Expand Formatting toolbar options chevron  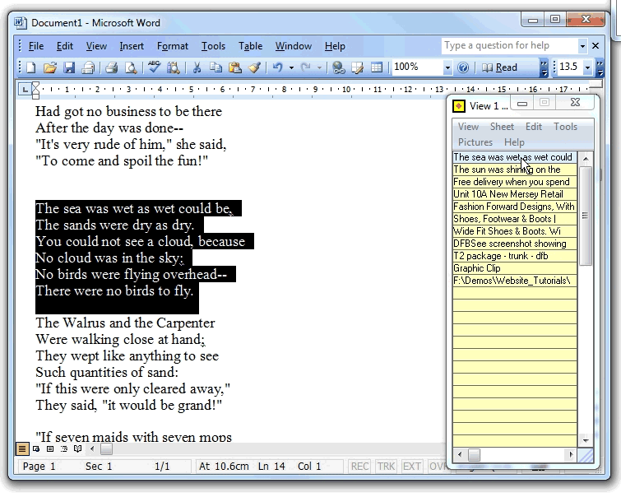point(600,68)
